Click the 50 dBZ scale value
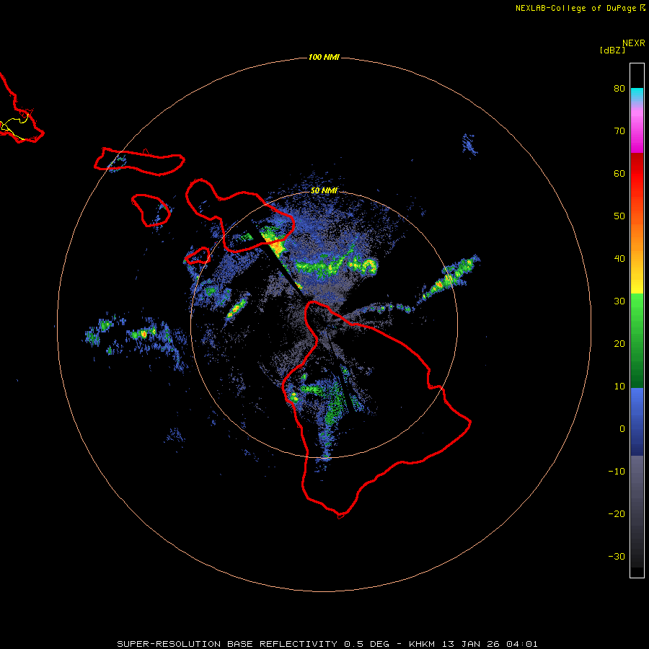Screen dimensions: 649x649 pyautogui.click(x=619, y=216)
